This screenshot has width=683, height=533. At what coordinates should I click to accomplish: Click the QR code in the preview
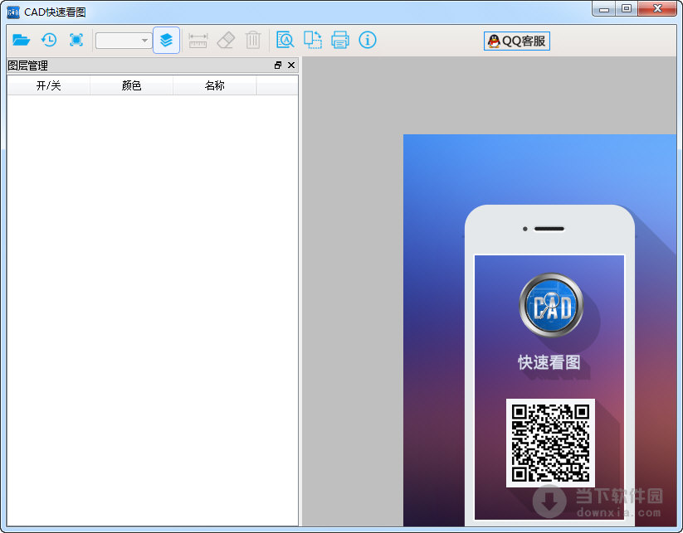point(550,443)
